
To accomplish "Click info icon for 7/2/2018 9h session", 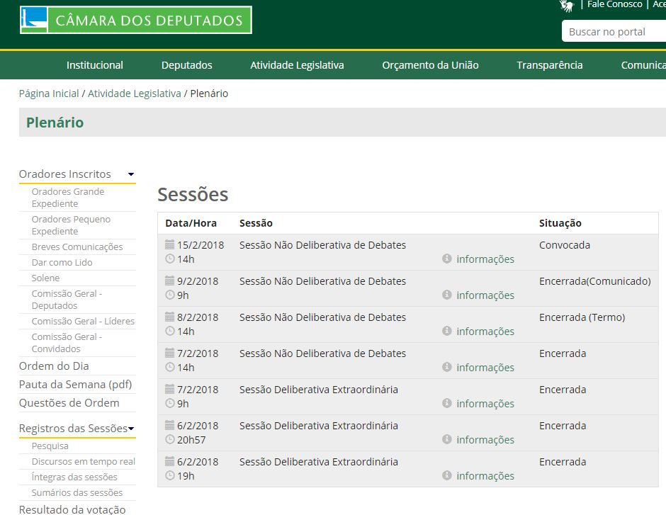I will (x=447, y=403).
